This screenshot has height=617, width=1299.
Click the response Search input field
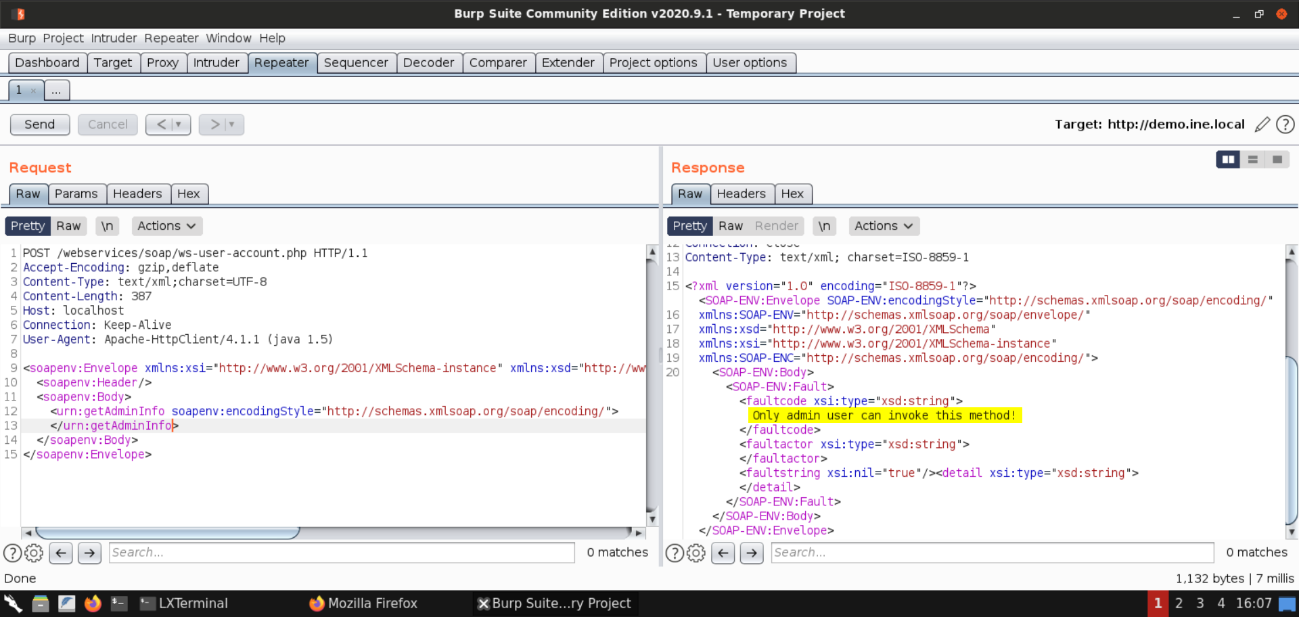[992, 553]
